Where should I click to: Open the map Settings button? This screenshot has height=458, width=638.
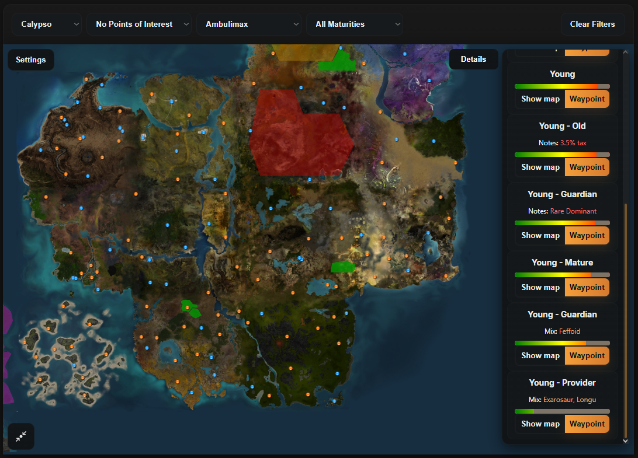(x=31, y=60)
